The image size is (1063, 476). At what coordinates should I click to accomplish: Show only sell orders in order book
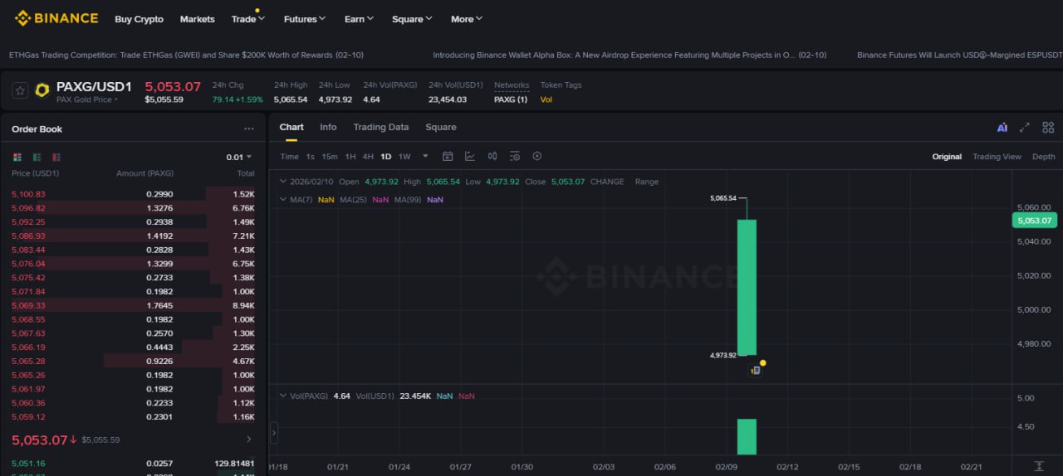(x=56, y=157)
